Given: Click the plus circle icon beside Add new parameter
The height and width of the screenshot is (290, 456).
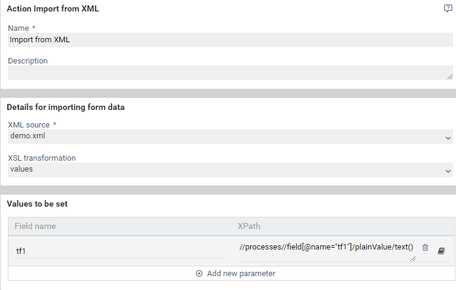Looking at the screenshot, I should [x=199, y=274].
